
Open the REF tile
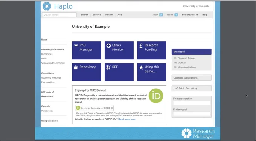coord(119,72)
